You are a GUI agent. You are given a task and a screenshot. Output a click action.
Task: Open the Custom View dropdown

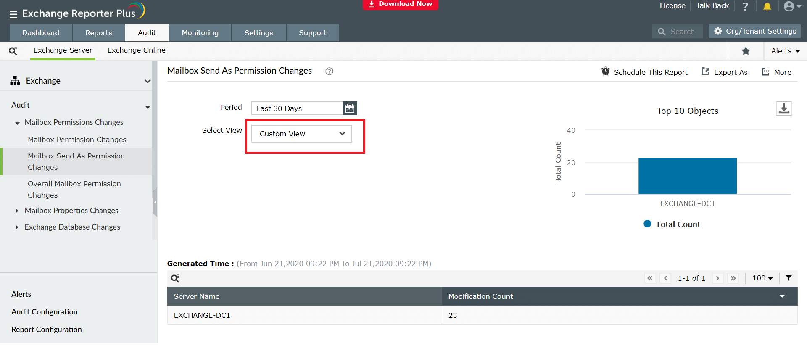tap(302, 134)
